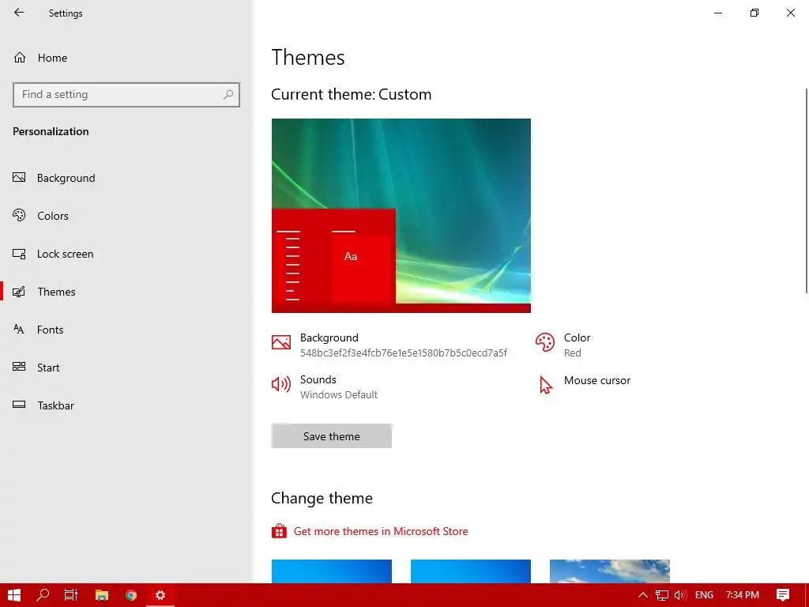Screen dimensions: 809x607
Task: Click the Themes icon in sidebar
Action: [x=19, y=292]
